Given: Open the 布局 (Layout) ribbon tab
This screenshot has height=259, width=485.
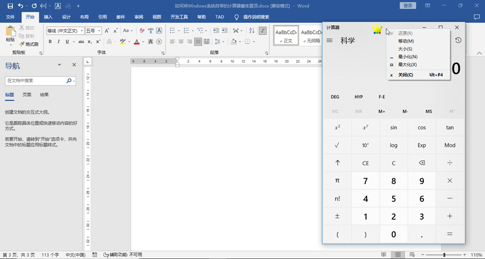Looking at the screenshot, I should coord(84,17).
